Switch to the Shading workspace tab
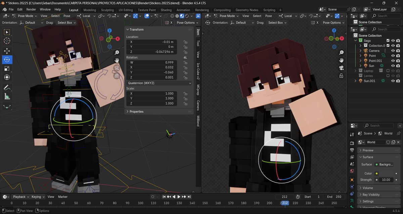 coord(166,10)
